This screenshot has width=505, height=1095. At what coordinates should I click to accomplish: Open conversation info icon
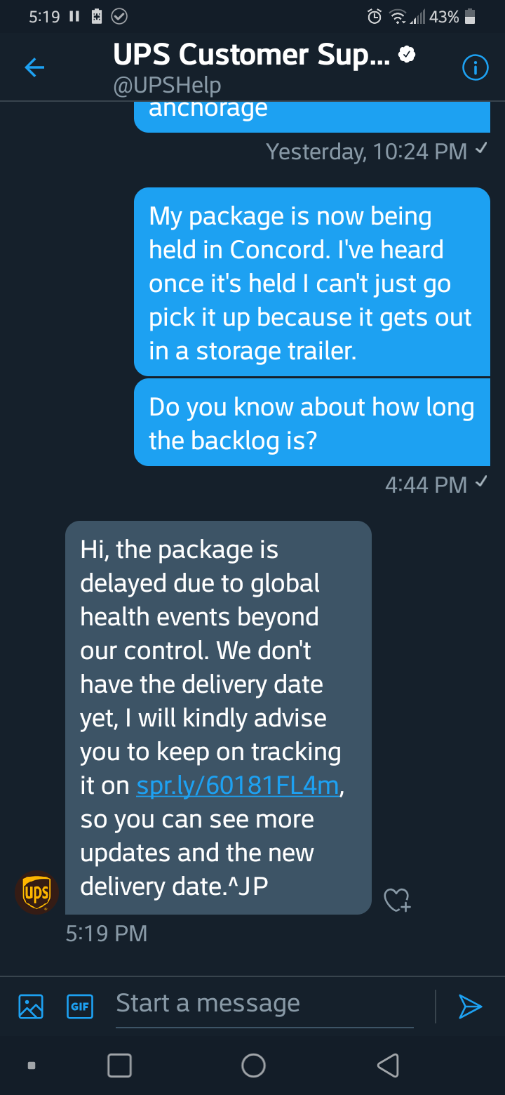click(476, 67)
